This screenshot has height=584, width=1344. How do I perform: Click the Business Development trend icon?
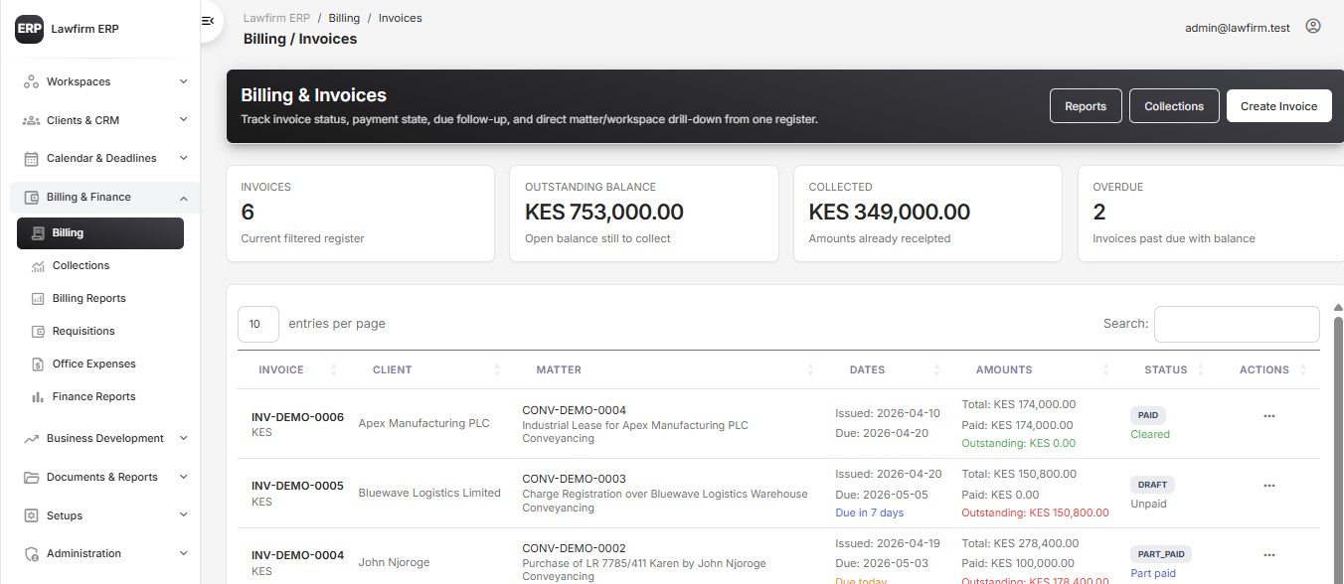31,438
